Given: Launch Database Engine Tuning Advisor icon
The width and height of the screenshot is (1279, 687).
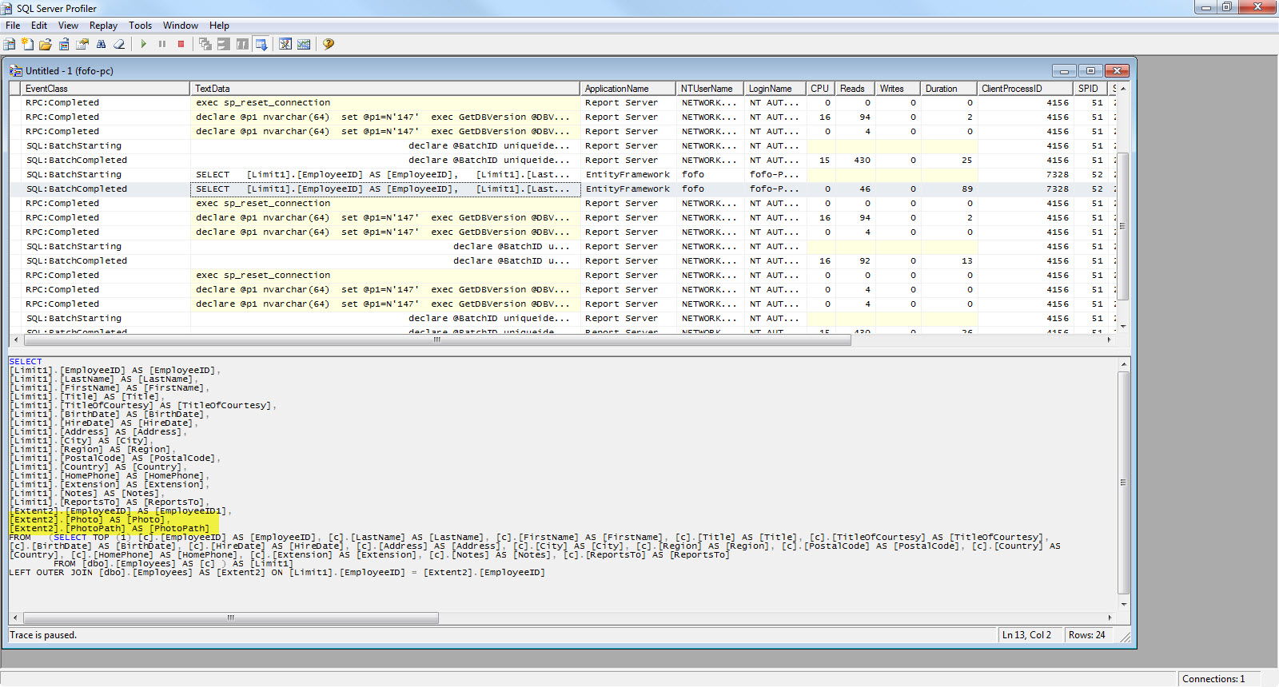Looking at the screenshot, I should (285, 44).
